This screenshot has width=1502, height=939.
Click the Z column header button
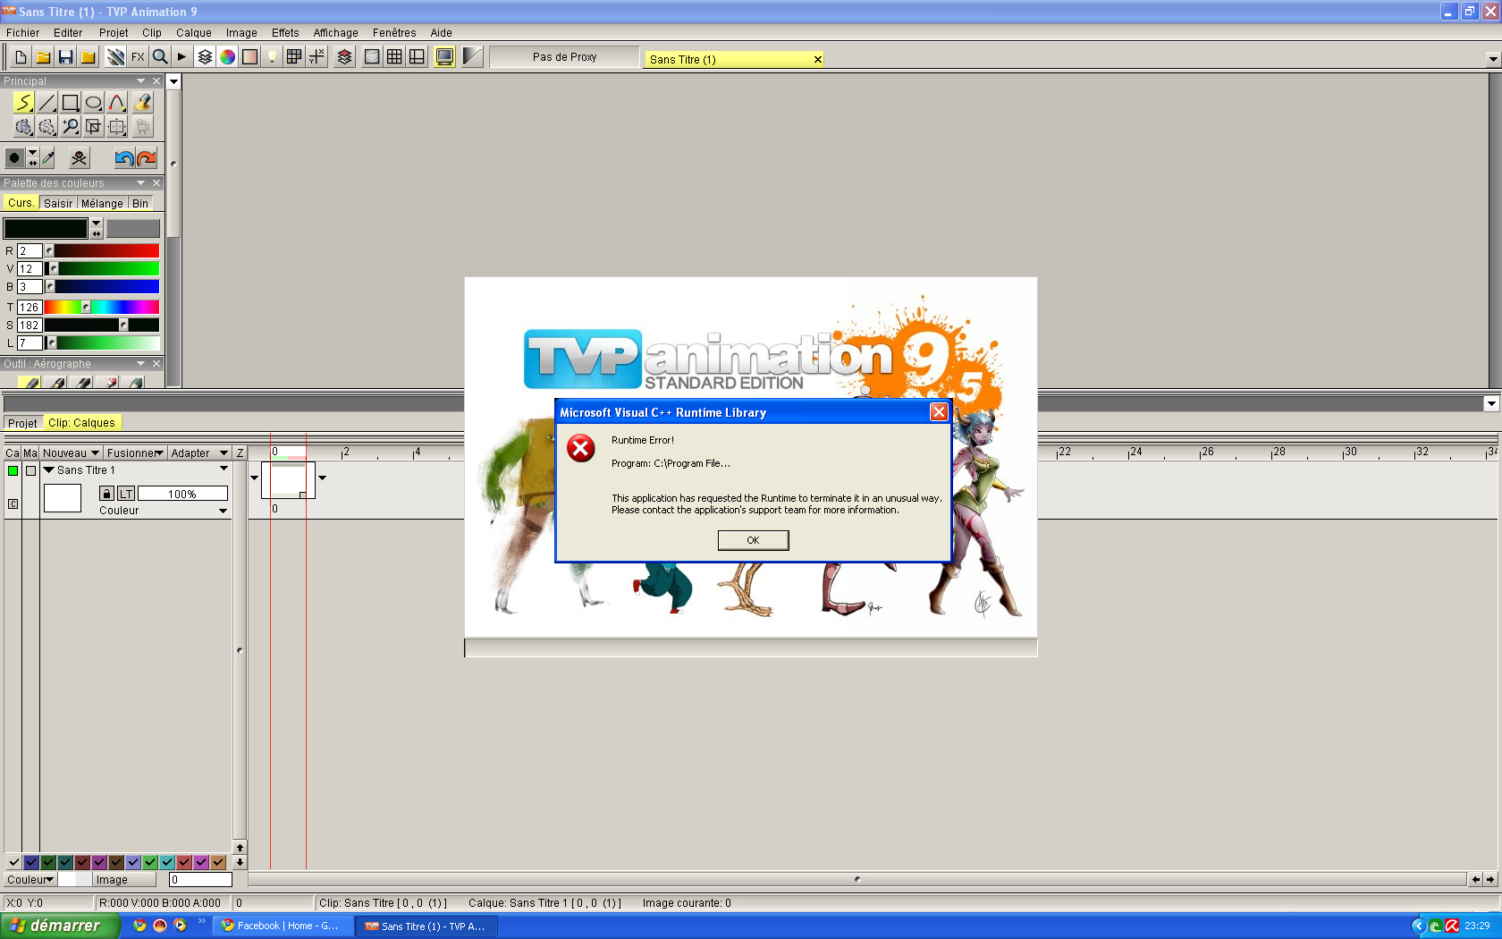(240, 453)
